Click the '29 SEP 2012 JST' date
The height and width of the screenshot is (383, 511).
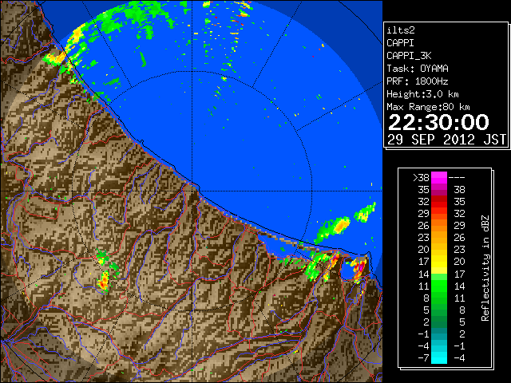(446, 140)
